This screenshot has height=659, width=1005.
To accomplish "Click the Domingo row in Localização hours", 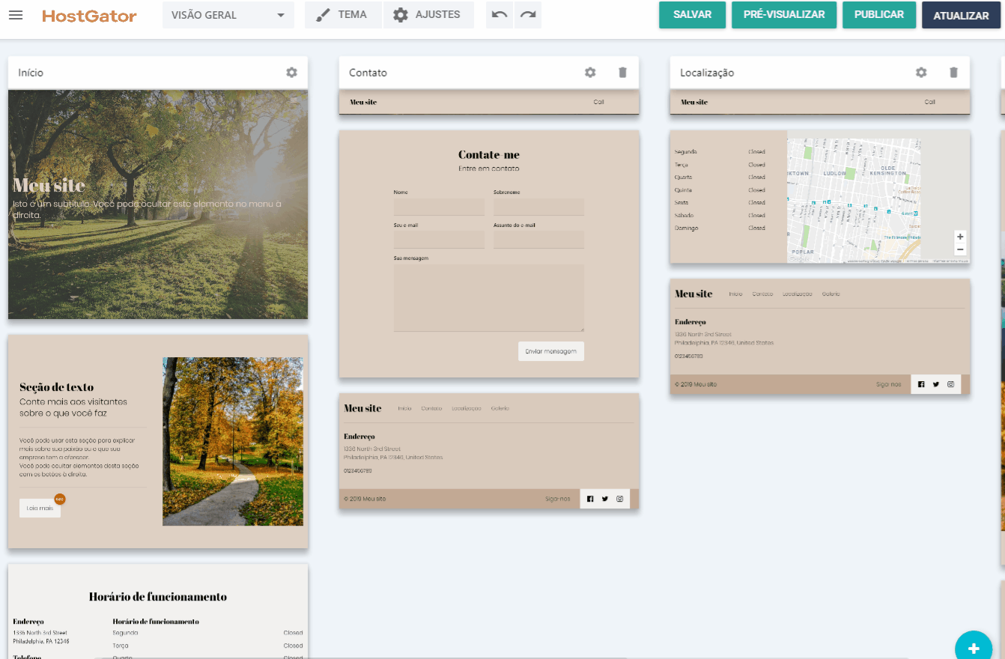I will pos(720,228).
